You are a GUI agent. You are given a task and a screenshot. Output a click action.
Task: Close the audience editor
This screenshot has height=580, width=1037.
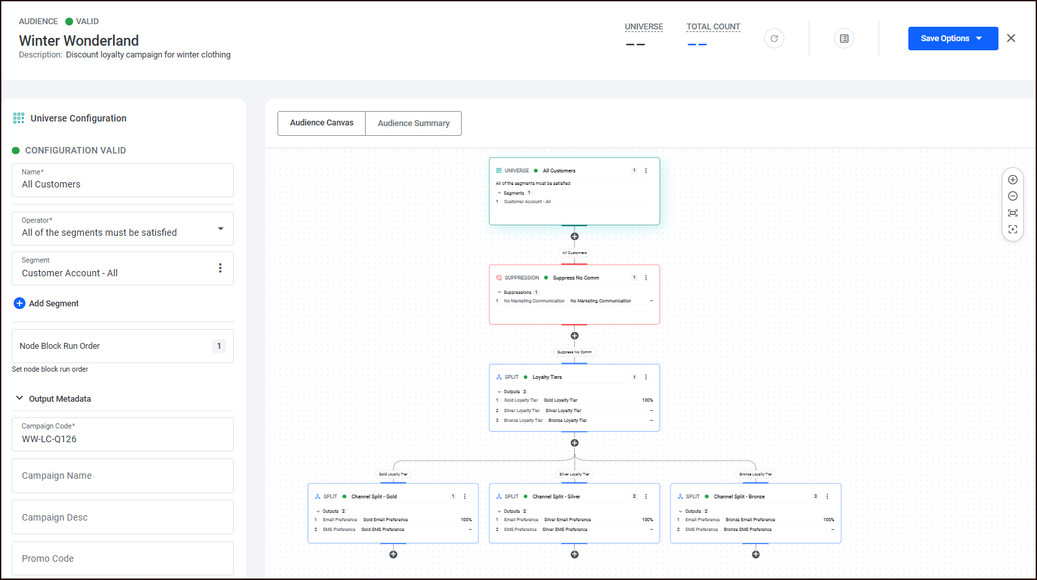[1011, 39]
